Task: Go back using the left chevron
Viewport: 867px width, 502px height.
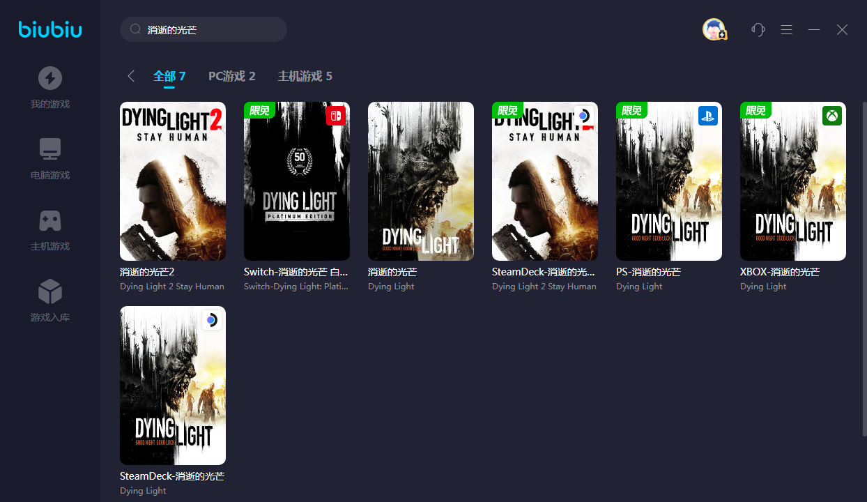Action: (x=131, y=76)
